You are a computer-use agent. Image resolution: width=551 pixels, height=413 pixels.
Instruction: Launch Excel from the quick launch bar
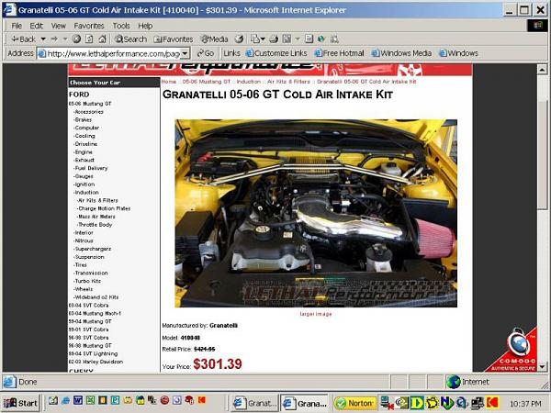(90, 400)
